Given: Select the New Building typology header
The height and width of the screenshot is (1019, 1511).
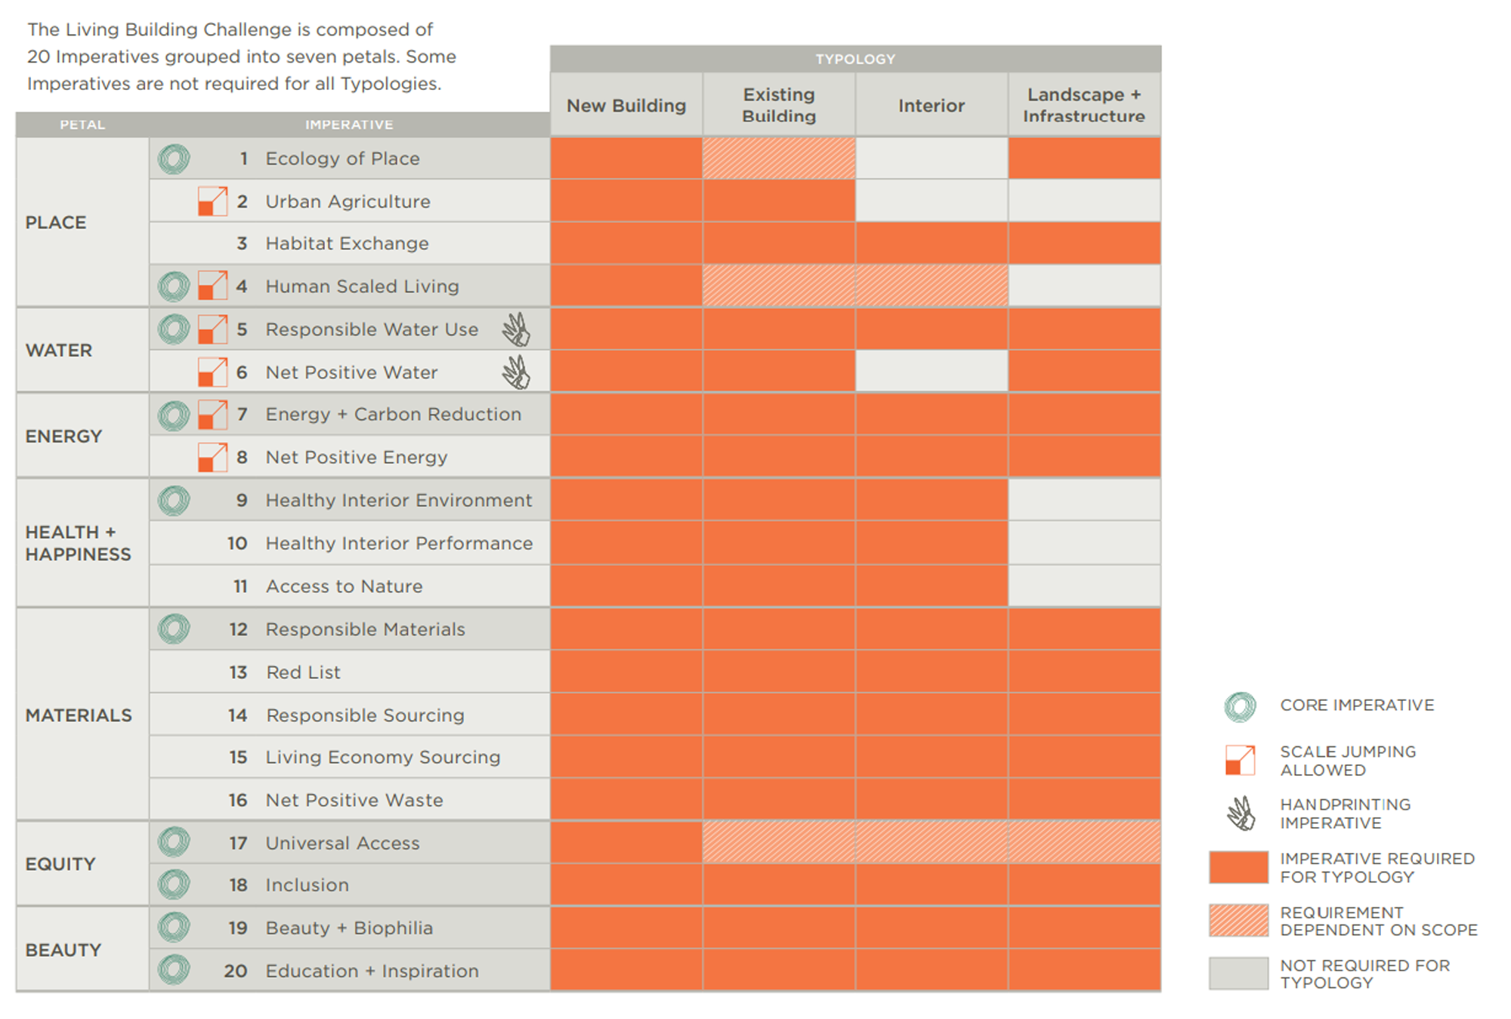Looking at the screenshot, I should click(x=626, y=105).
